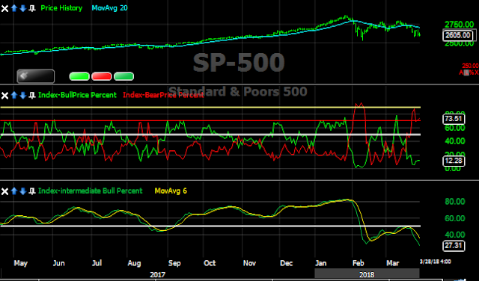479x281 pixels.
Task: Click the 73.51 bear percent value box
Action: (454, 119)
